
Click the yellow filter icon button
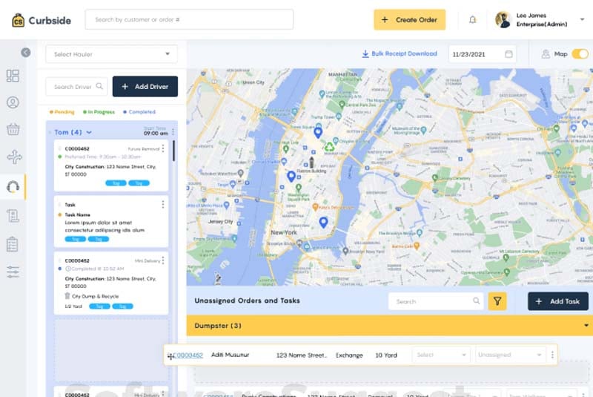[x=497, y=301]
